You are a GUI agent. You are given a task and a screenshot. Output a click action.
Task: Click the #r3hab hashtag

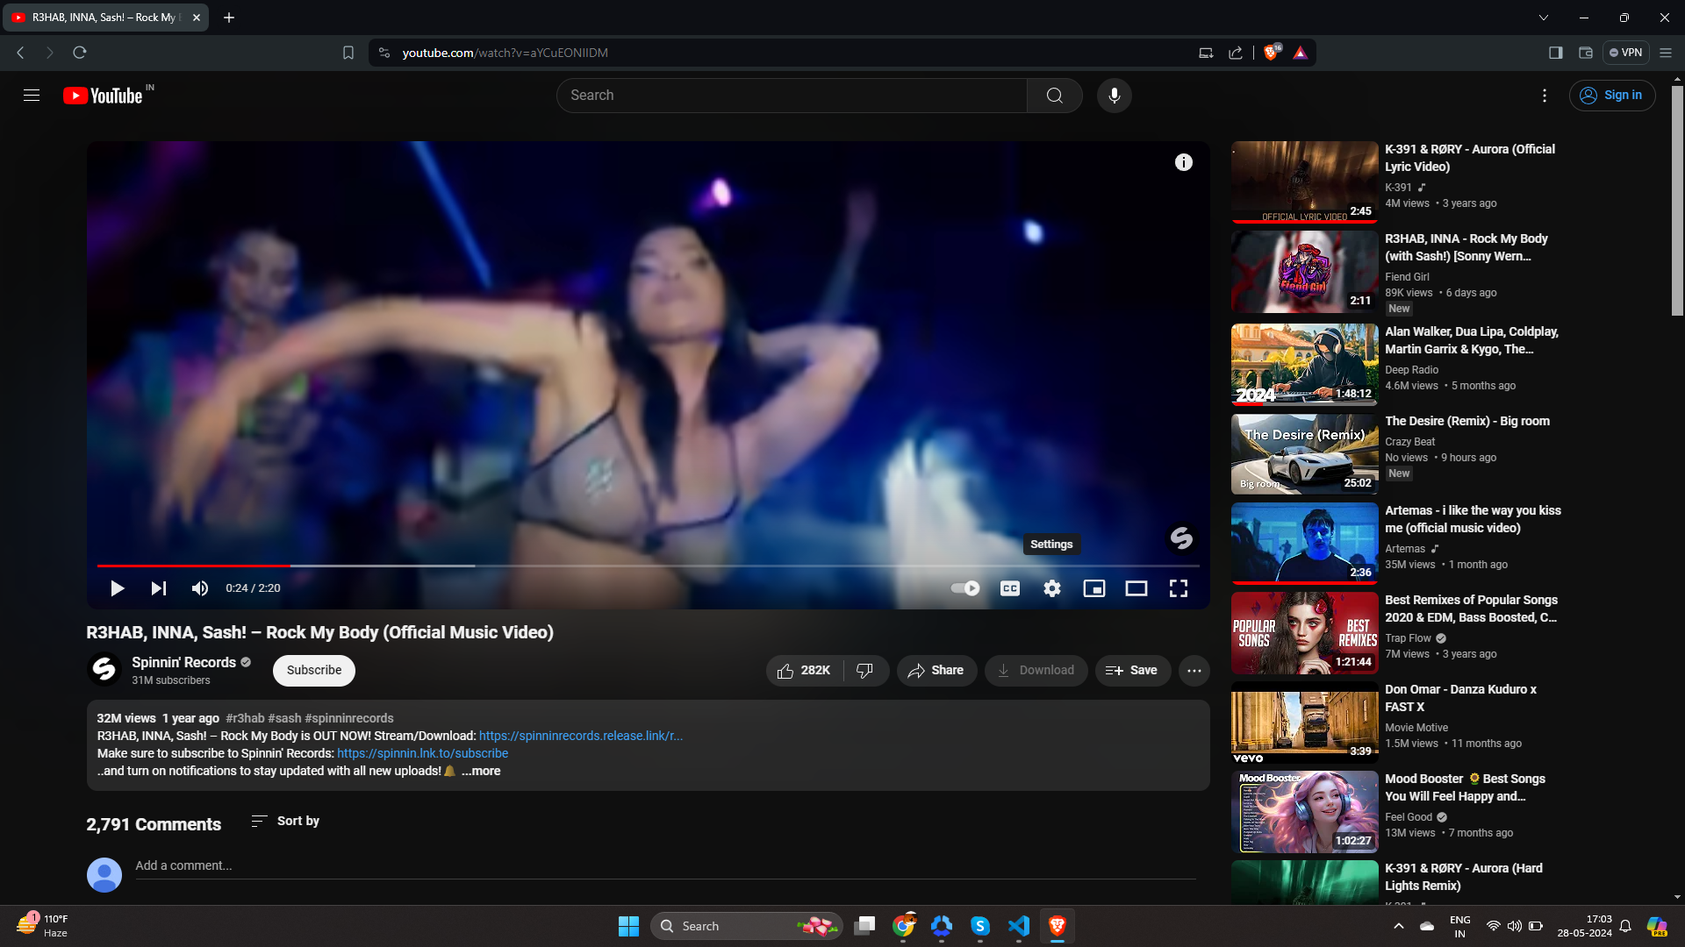point(245,719)
